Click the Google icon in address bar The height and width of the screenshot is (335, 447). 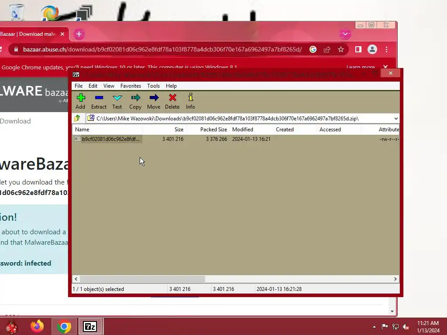313,49
